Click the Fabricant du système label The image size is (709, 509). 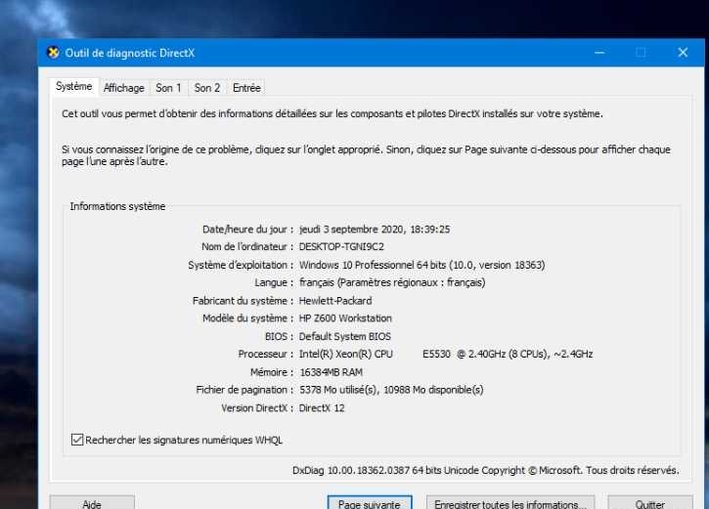click(x=243, y=301)
